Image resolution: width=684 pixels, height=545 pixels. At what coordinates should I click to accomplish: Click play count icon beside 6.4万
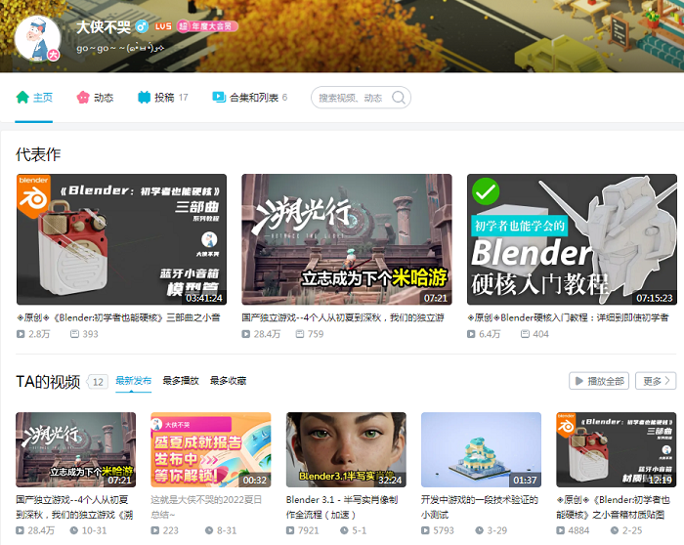point(471,334)
